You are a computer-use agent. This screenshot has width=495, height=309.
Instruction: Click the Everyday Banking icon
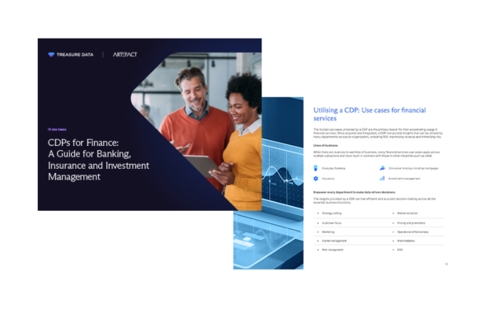(315, 168)
